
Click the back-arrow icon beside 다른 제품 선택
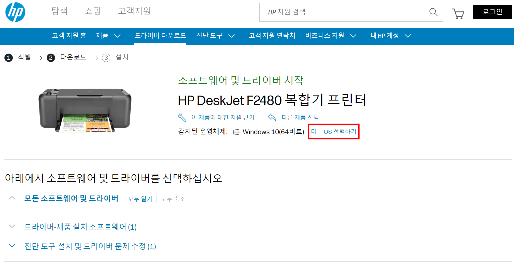(x=272, y=117)
